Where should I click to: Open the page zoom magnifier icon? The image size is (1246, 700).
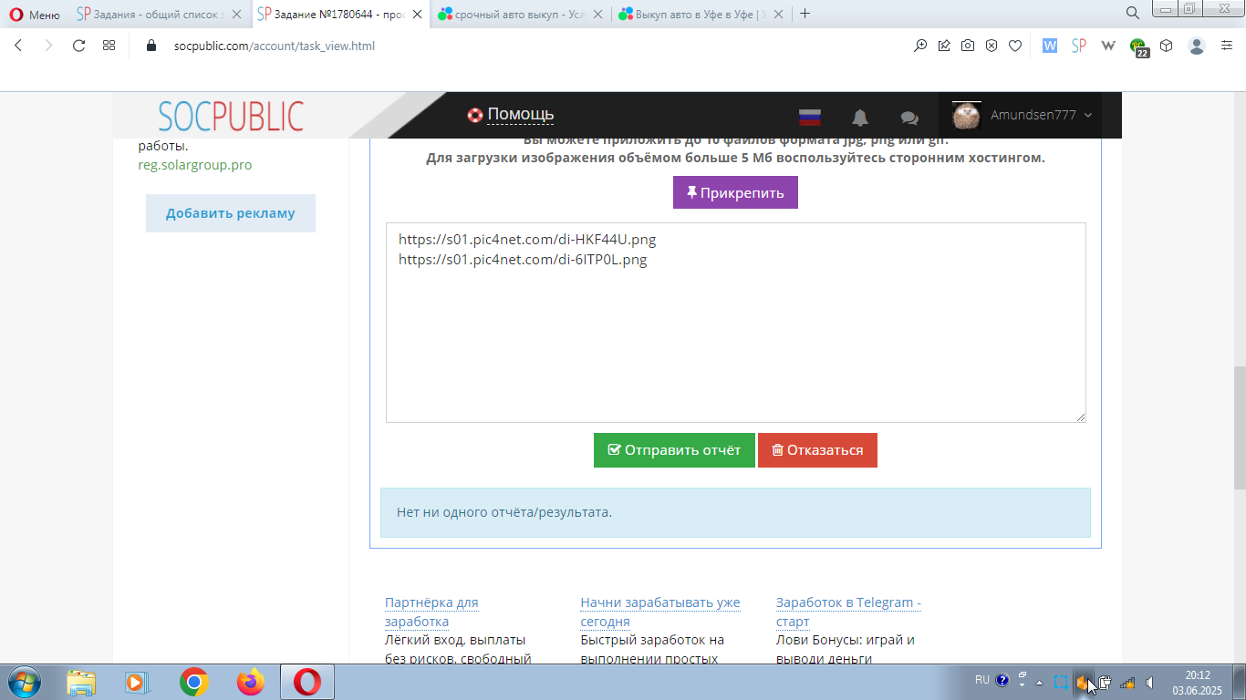click(920, 46)
